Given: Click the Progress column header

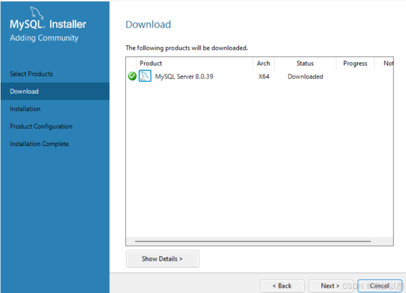Looking at the screenshot, I should click(x=355, y=64).
